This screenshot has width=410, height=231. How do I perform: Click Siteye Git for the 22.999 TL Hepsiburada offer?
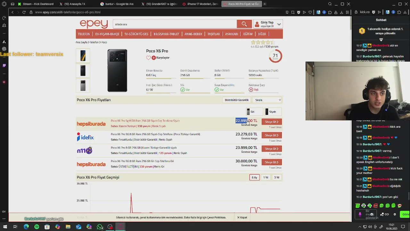(x=272, y=122)
